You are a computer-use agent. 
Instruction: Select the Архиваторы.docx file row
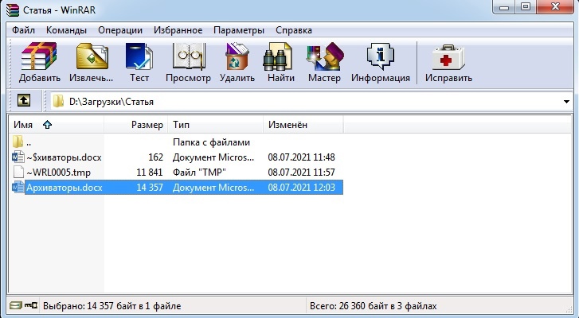(x=64, y=188)
